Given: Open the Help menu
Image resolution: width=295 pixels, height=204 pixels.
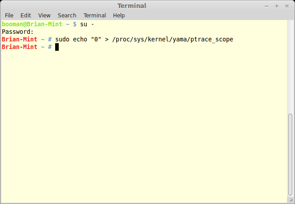Looking at the screenshot, I should coord(119,16).
